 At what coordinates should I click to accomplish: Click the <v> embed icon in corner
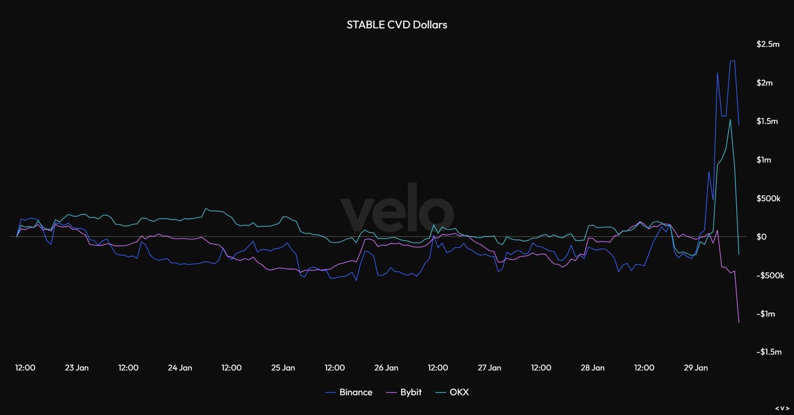(782, 408)
